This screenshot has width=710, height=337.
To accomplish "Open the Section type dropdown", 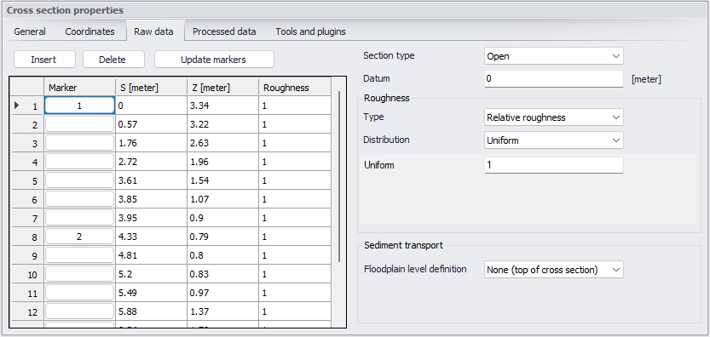I will tap(554, 56).
